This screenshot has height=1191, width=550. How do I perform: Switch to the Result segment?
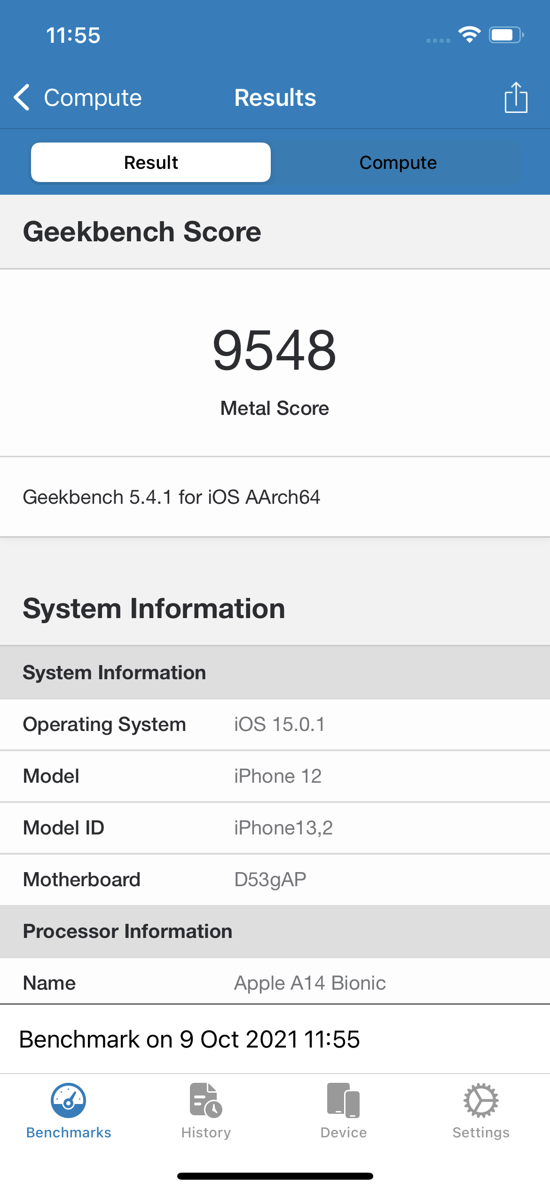[x=151, y=162]
